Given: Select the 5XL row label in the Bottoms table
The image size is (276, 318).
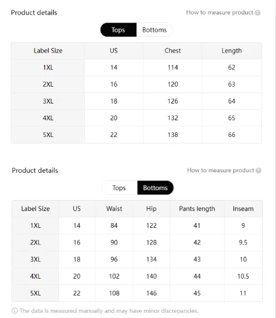Looking at the screenshot, I should [x=35, y=293].
